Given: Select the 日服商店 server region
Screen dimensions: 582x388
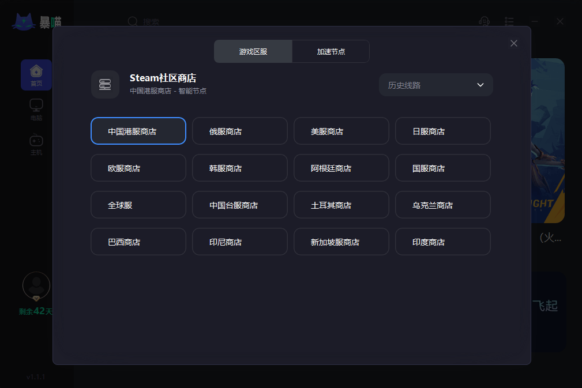Looking at the screenshot, I should (x=442, y=131).
